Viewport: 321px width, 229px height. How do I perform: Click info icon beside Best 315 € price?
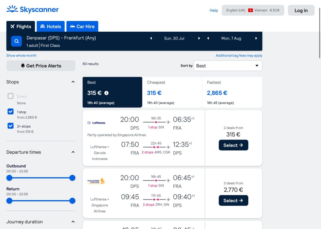coord(106,93)
